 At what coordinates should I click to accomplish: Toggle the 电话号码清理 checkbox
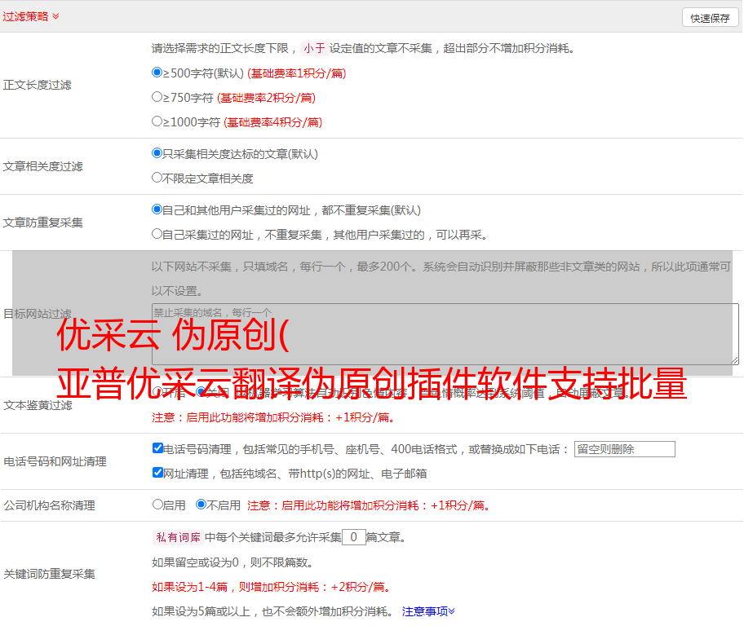point(158,447)
